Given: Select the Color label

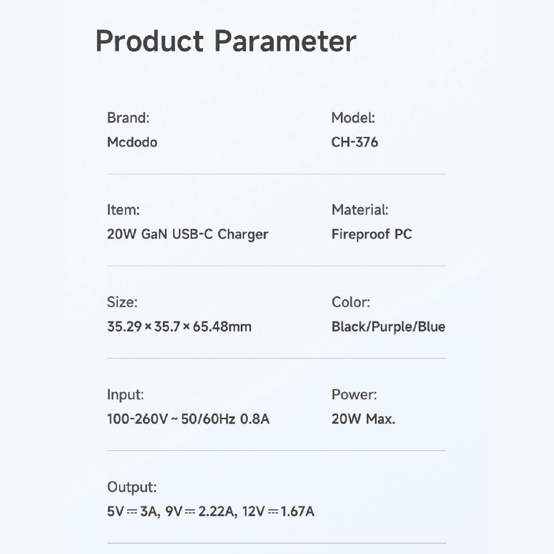Looking at the screenshot, I should coord(351,302).
